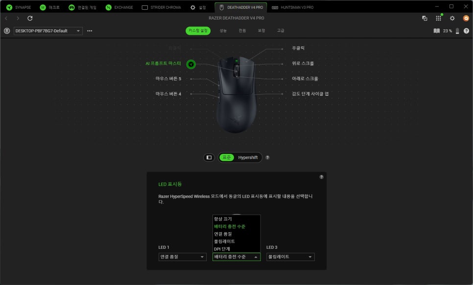Select the 표준 standard mode

(227, 157)
